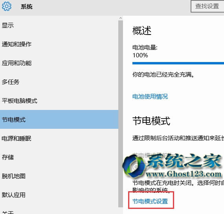Open the 电池使用情况 link

click(150, 97)
